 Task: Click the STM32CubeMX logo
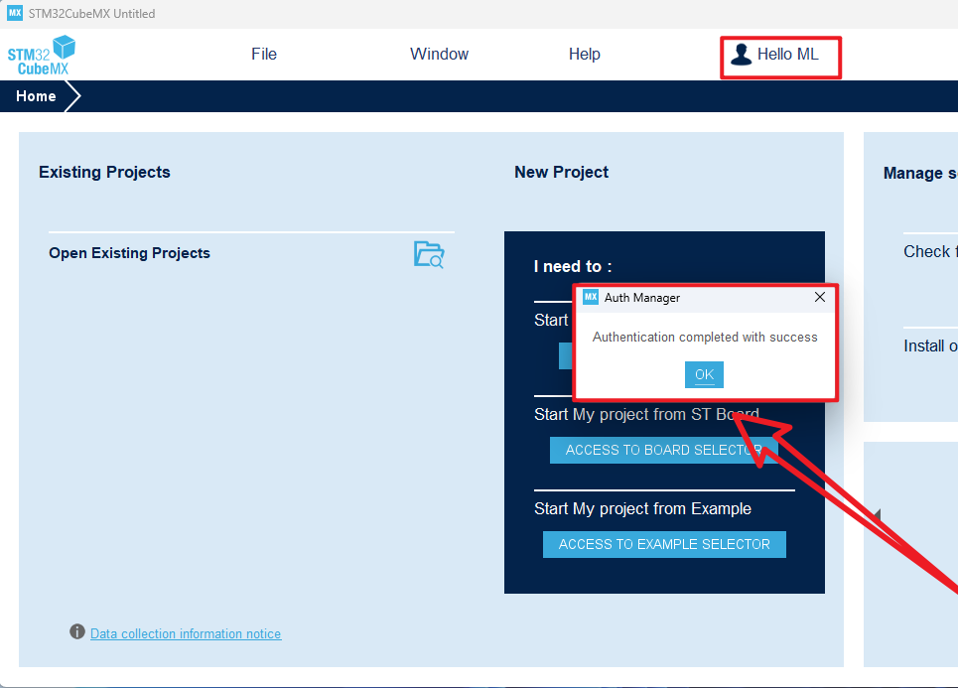[x=41, y=55]
